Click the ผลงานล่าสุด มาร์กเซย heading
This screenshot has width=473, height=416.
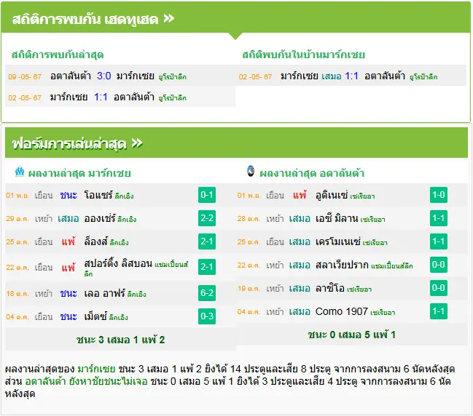(79, 173)
